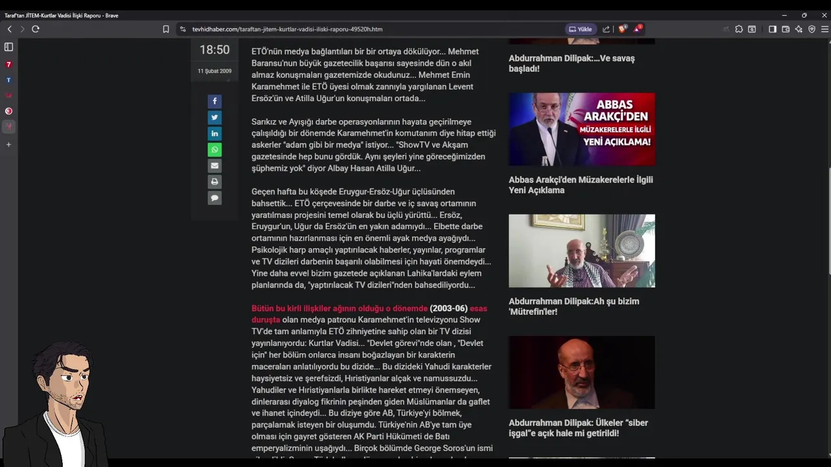831x467 pixels.
Task: Share article on Facebook
Action: (214, 101)
